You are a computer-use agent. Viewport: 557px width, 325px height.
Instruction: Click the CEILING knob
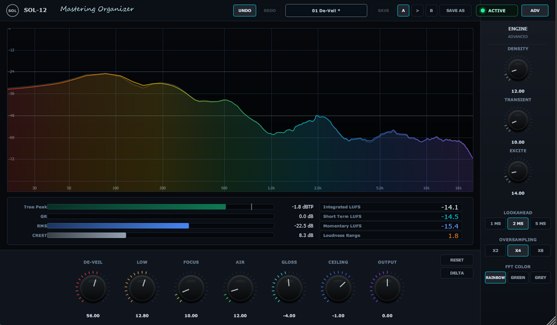click(x=338, y=288)
